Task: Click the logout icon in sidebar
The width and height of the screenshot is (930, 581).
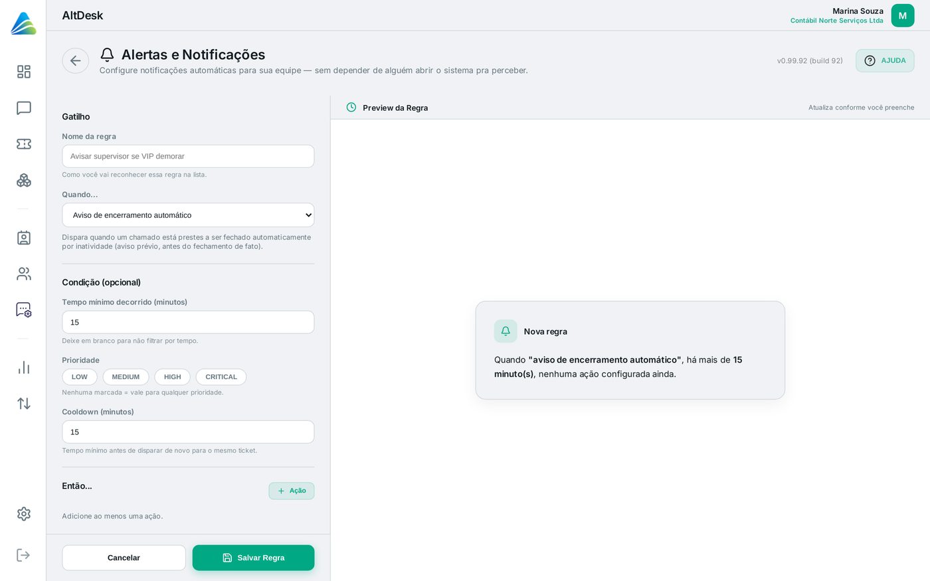Action: (x=23, y=555)
